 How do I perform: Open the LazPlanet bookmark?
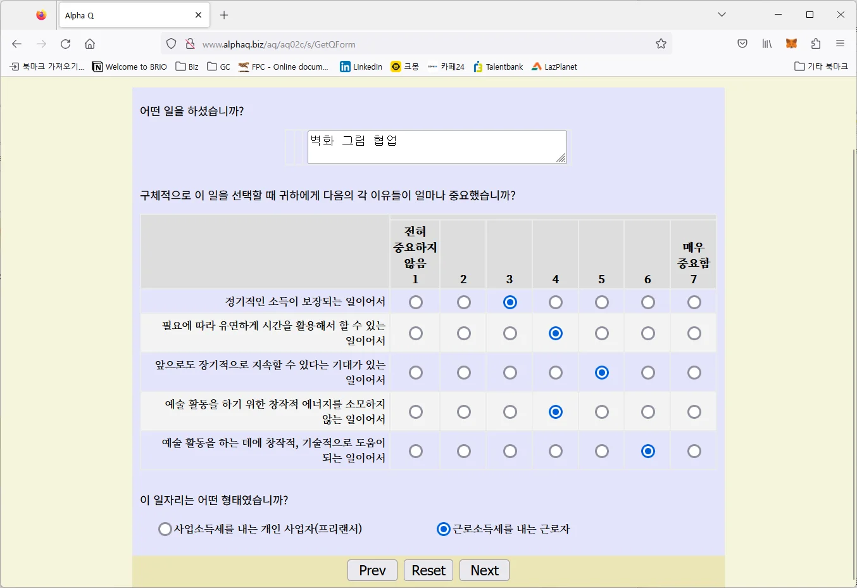[554, 67]
